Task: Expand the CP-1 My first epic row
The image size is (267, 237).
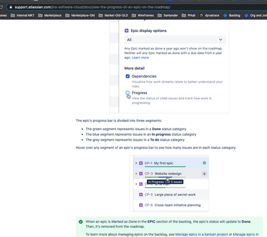Action: (136, 163)
